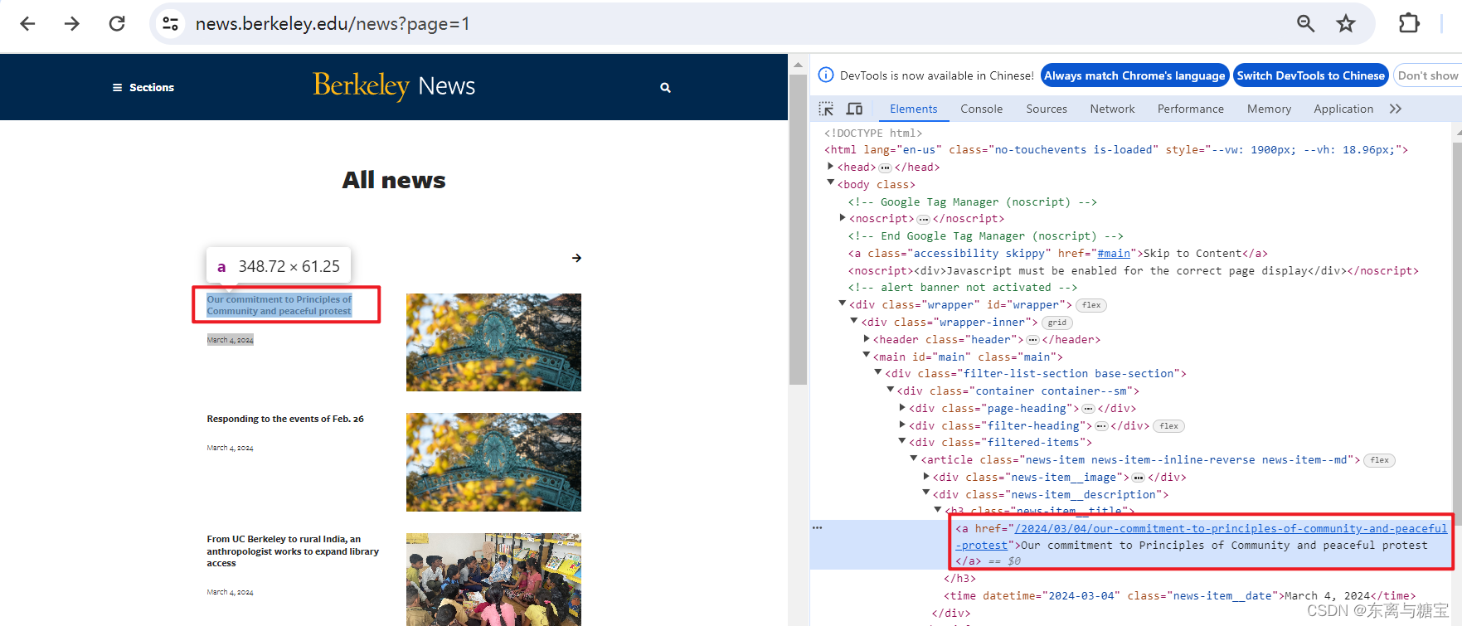This screenshot has height=626, width=1462.
Task: Toggle the flex badge on filter-heading div
Action: [x=1169, y=426]
